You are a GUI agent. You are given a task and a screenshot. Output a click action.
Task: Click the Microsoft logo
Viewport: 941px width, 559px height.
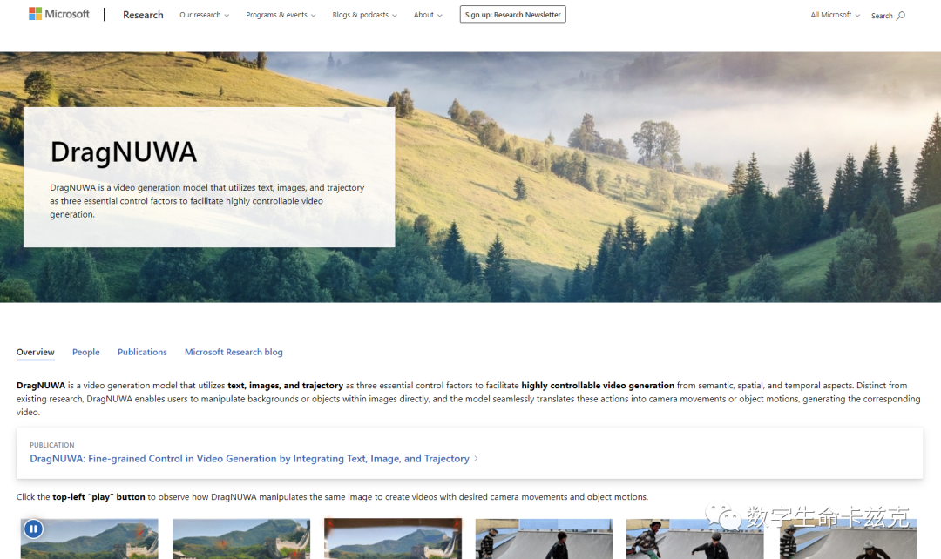click(59, 14)
